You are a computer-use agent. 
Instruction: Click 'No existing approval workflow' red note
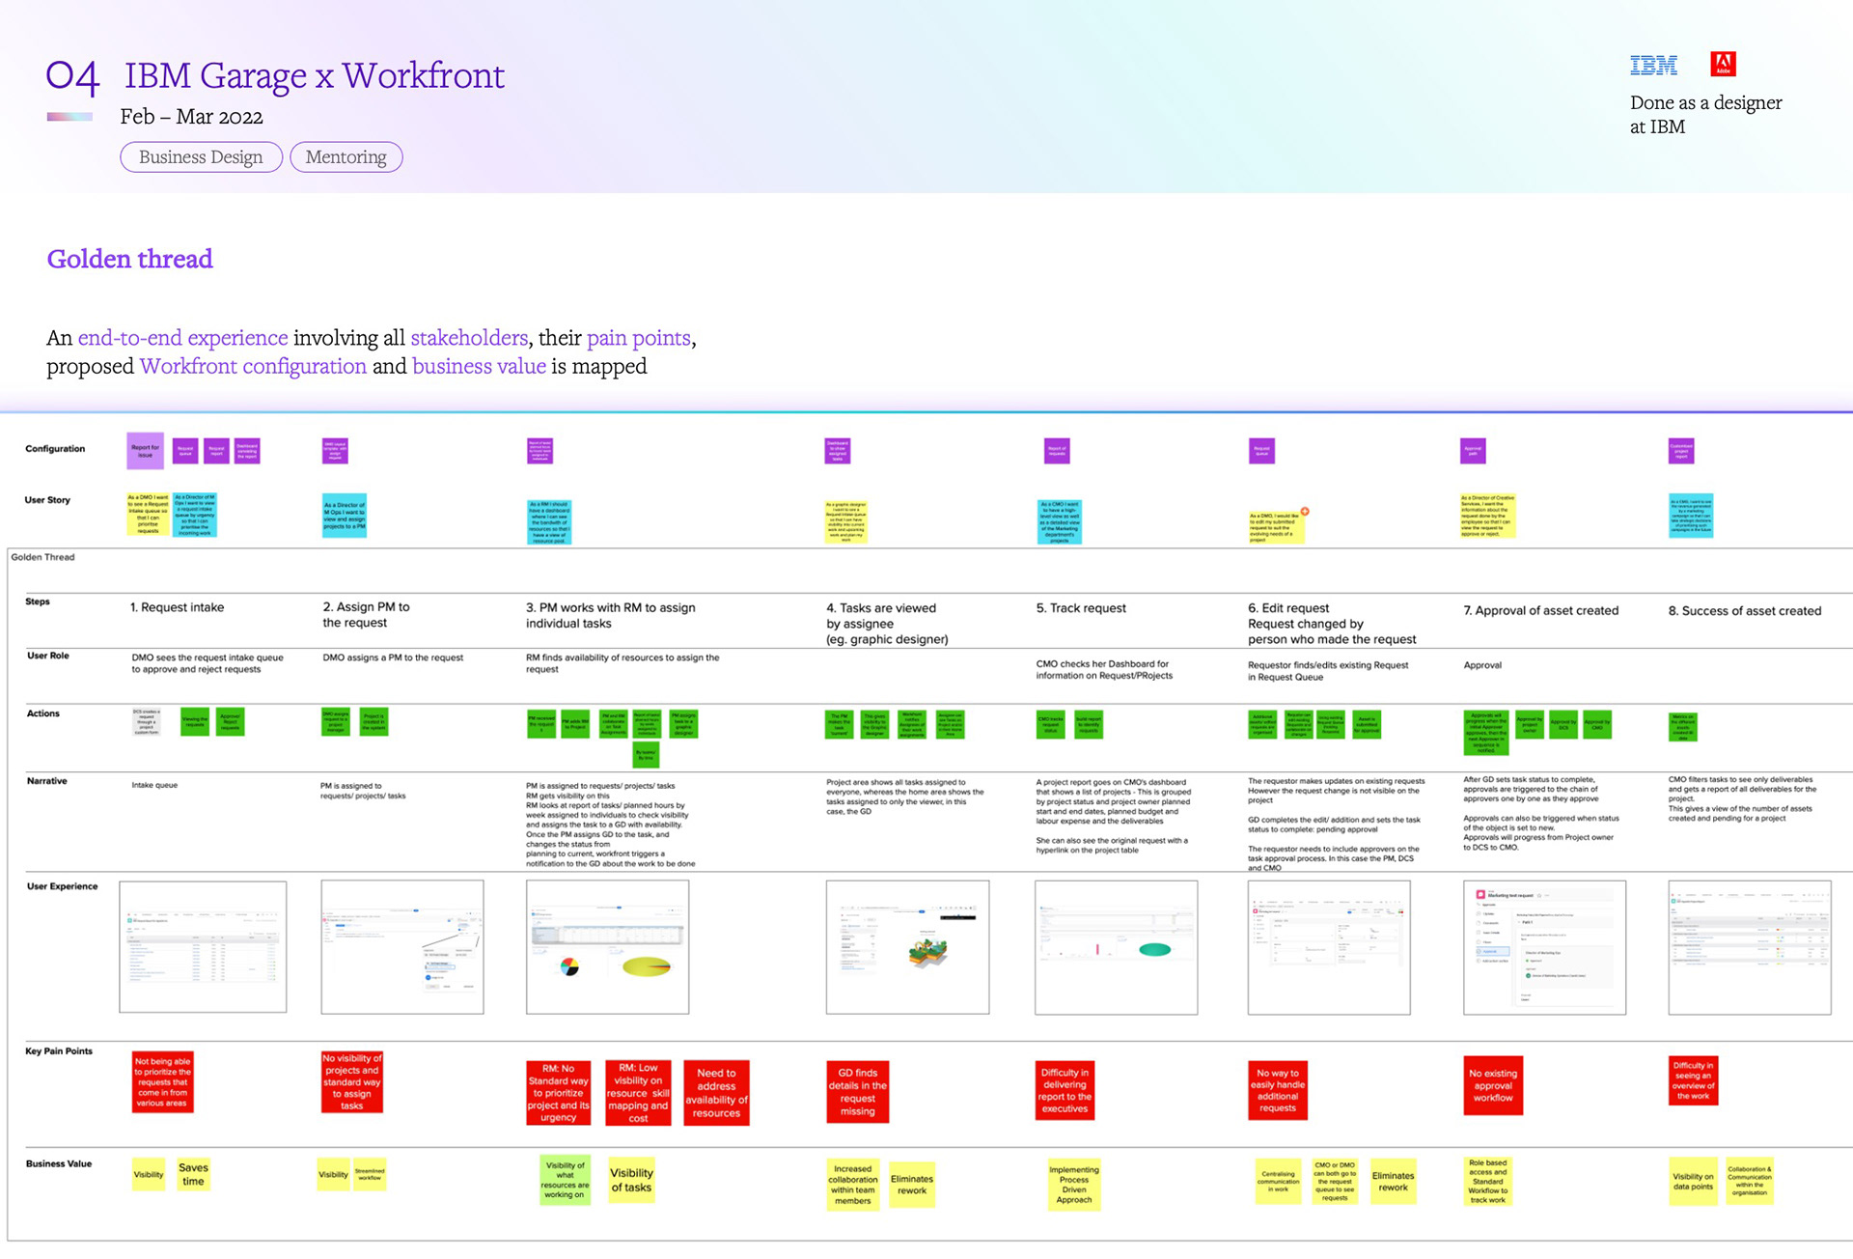tap(1493, 1086)
